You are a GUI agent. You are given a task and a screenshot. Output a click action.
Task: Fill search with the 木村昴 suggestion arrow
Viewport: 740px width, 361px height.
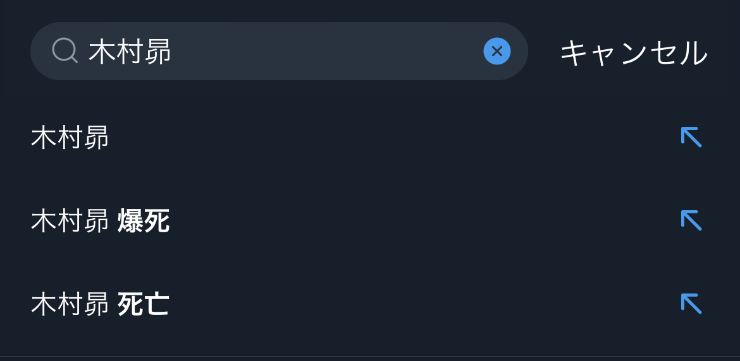(x=691, y=137)
